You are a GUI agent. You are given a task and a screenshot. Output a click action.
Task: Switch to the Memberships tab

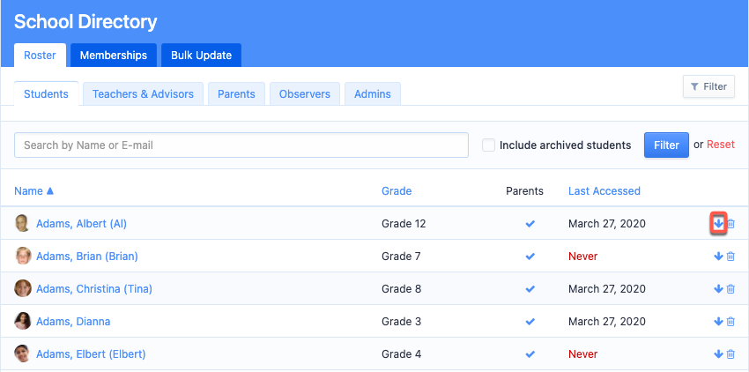click(113, 55)
